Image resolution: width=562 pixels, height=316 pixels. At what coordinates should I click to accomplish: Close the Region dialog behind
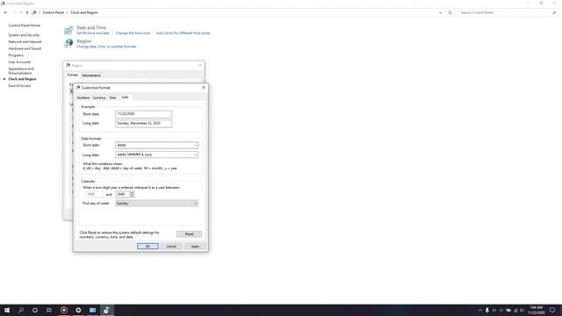200,65
